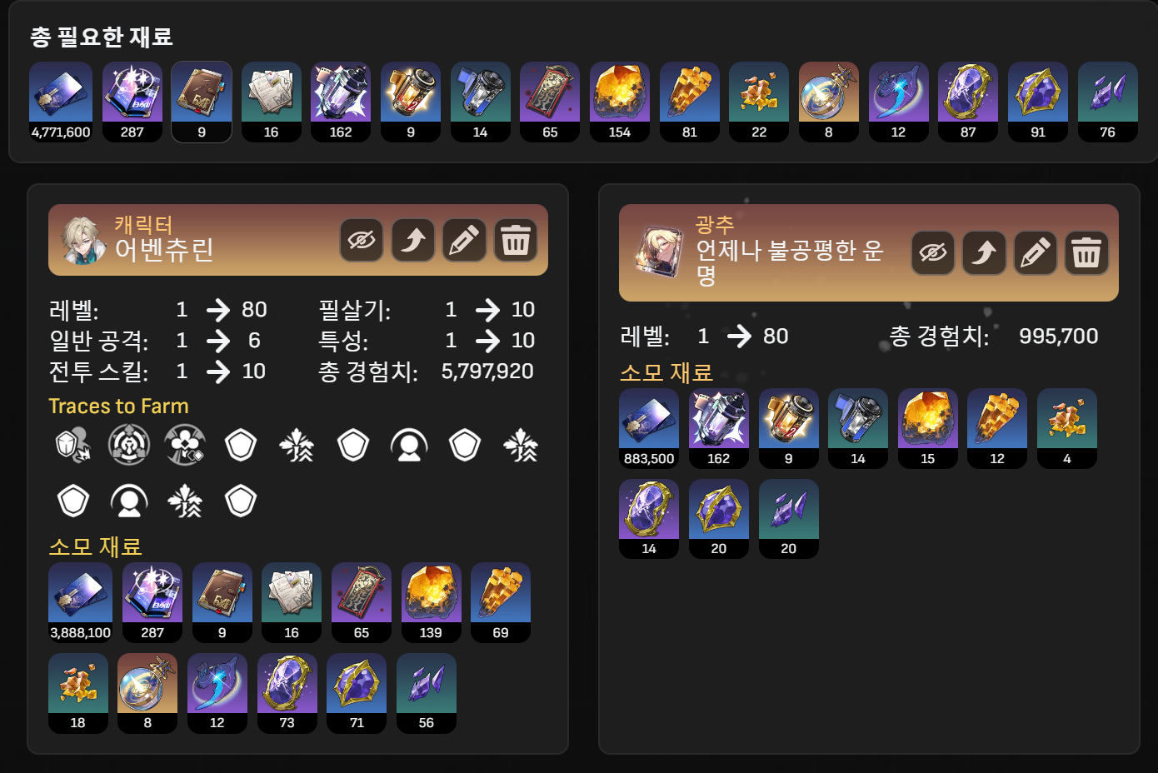
Task: Click the light cone portrait thumbnail
Action: point(658,252)
